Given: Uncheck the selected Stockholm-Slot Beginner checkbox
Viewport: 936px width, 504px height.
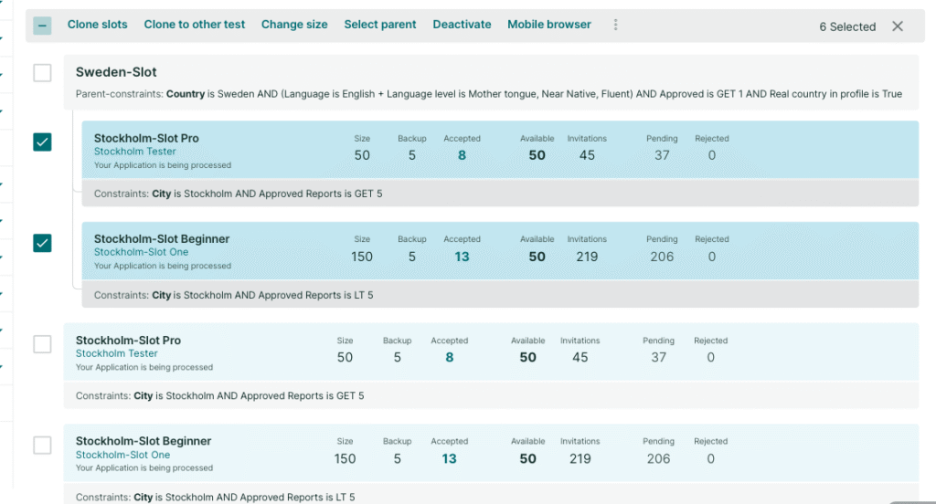Looking at the screenshot, I should coord(42,243).
